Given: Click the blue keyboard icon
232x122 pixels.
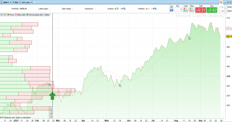Looking at the screenshot, I should pyautogui.click(x=171, y=10).
